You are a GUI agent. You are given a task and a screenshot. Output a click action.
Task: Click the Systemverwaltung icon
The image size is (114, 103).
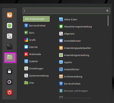tap(26, 76)
